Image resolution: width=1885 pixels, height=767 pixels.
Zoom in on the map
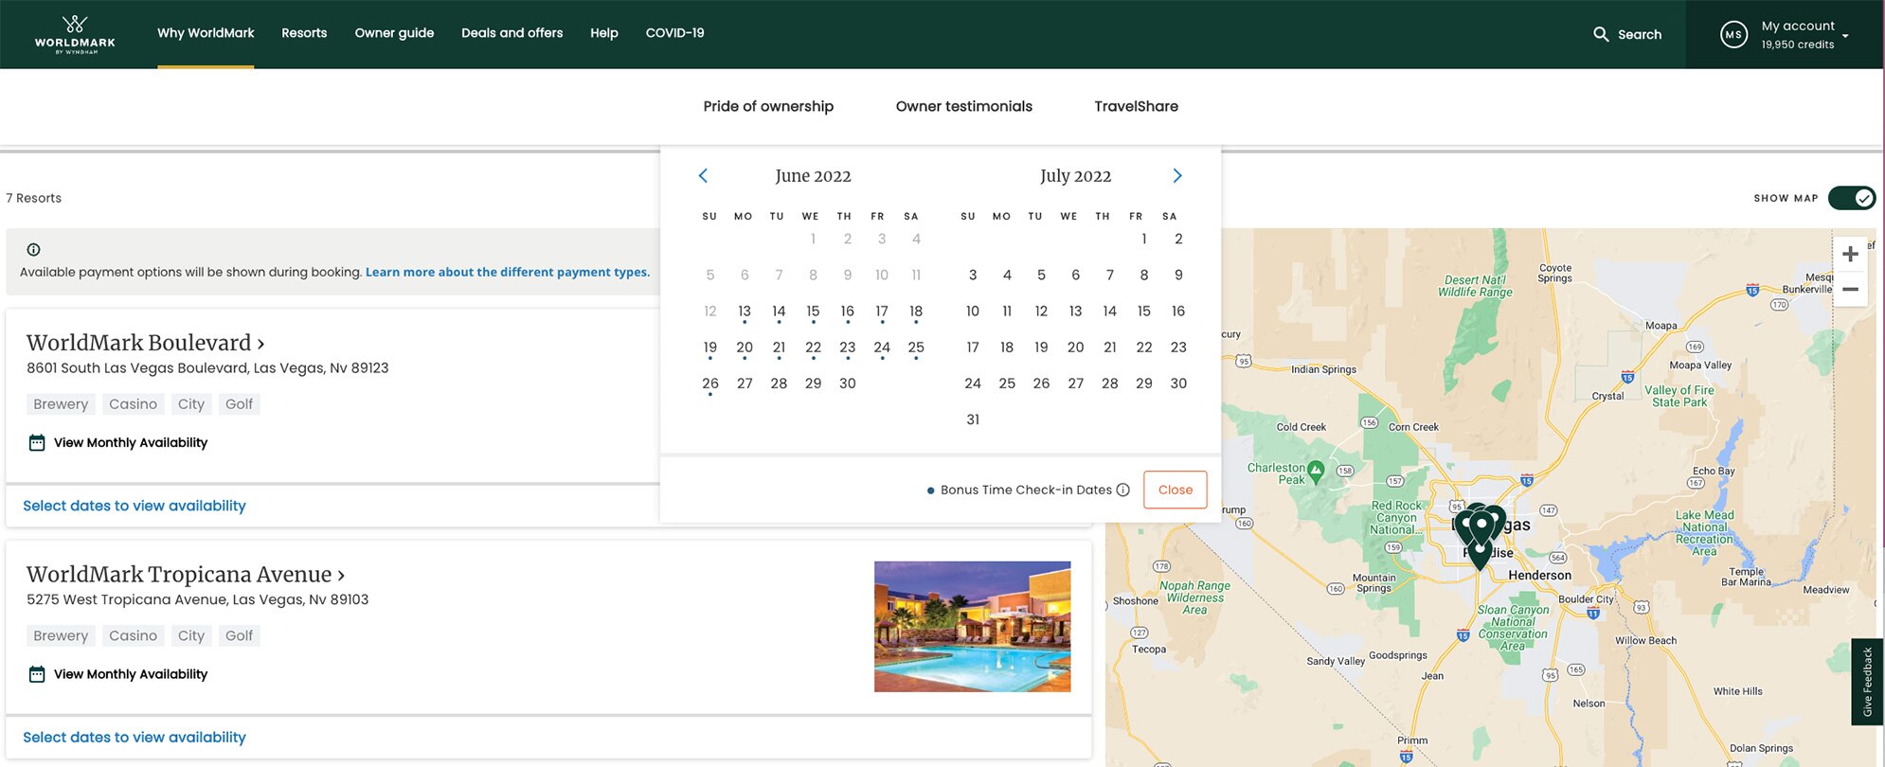[1850, 254]
